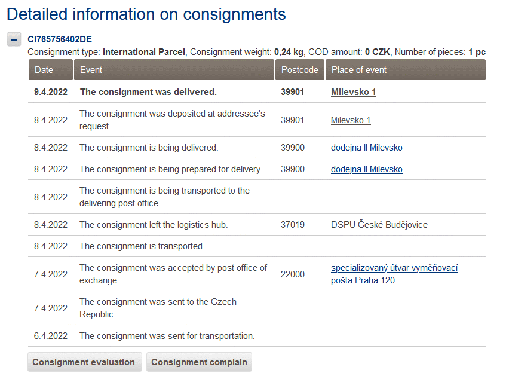Collapse the consignment CI765756402DE details
The height and width of the screenshot is (376, 506).
[x=14, y=39]
